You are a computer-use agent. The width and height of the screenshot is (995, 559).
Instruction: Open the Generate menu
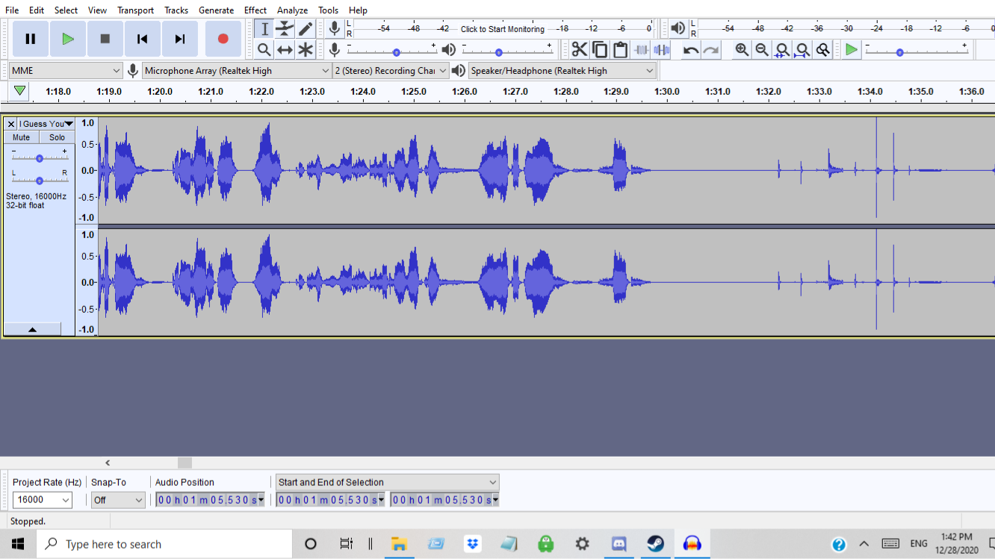click(x=216, y=10)
